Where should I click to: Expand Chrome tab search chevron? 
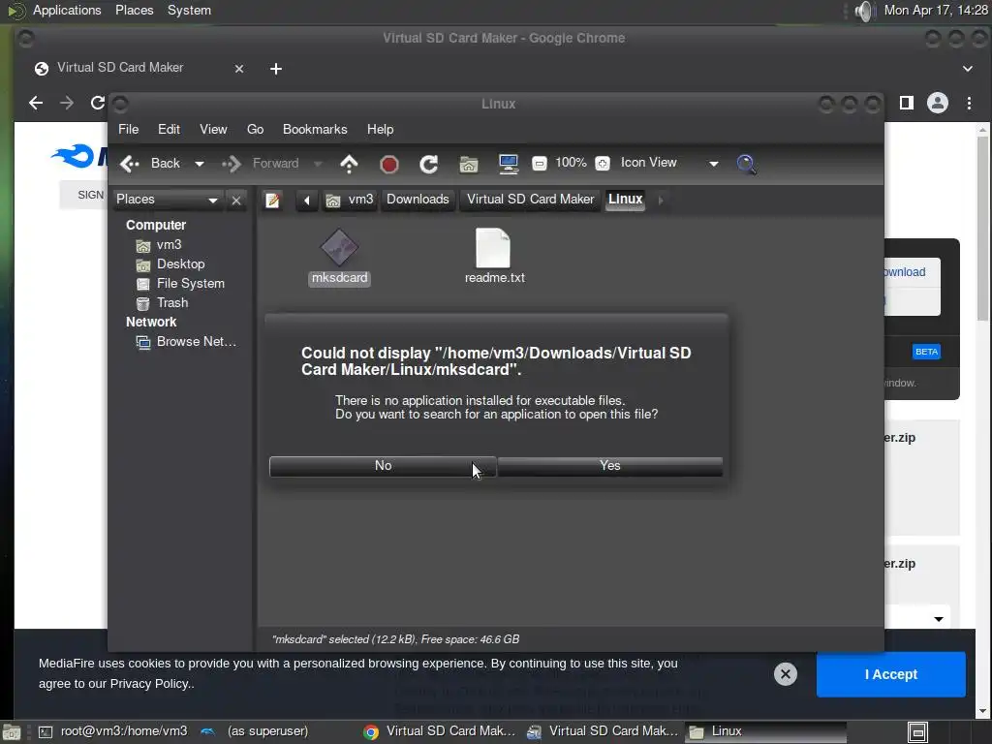click(968, 69)
